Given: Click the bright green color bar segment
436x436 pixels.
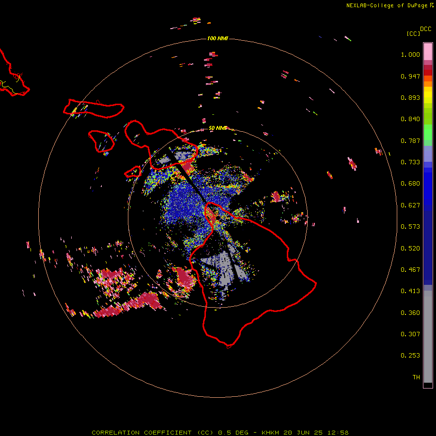Looking at the screenshot, I should [x=428, y=132].
